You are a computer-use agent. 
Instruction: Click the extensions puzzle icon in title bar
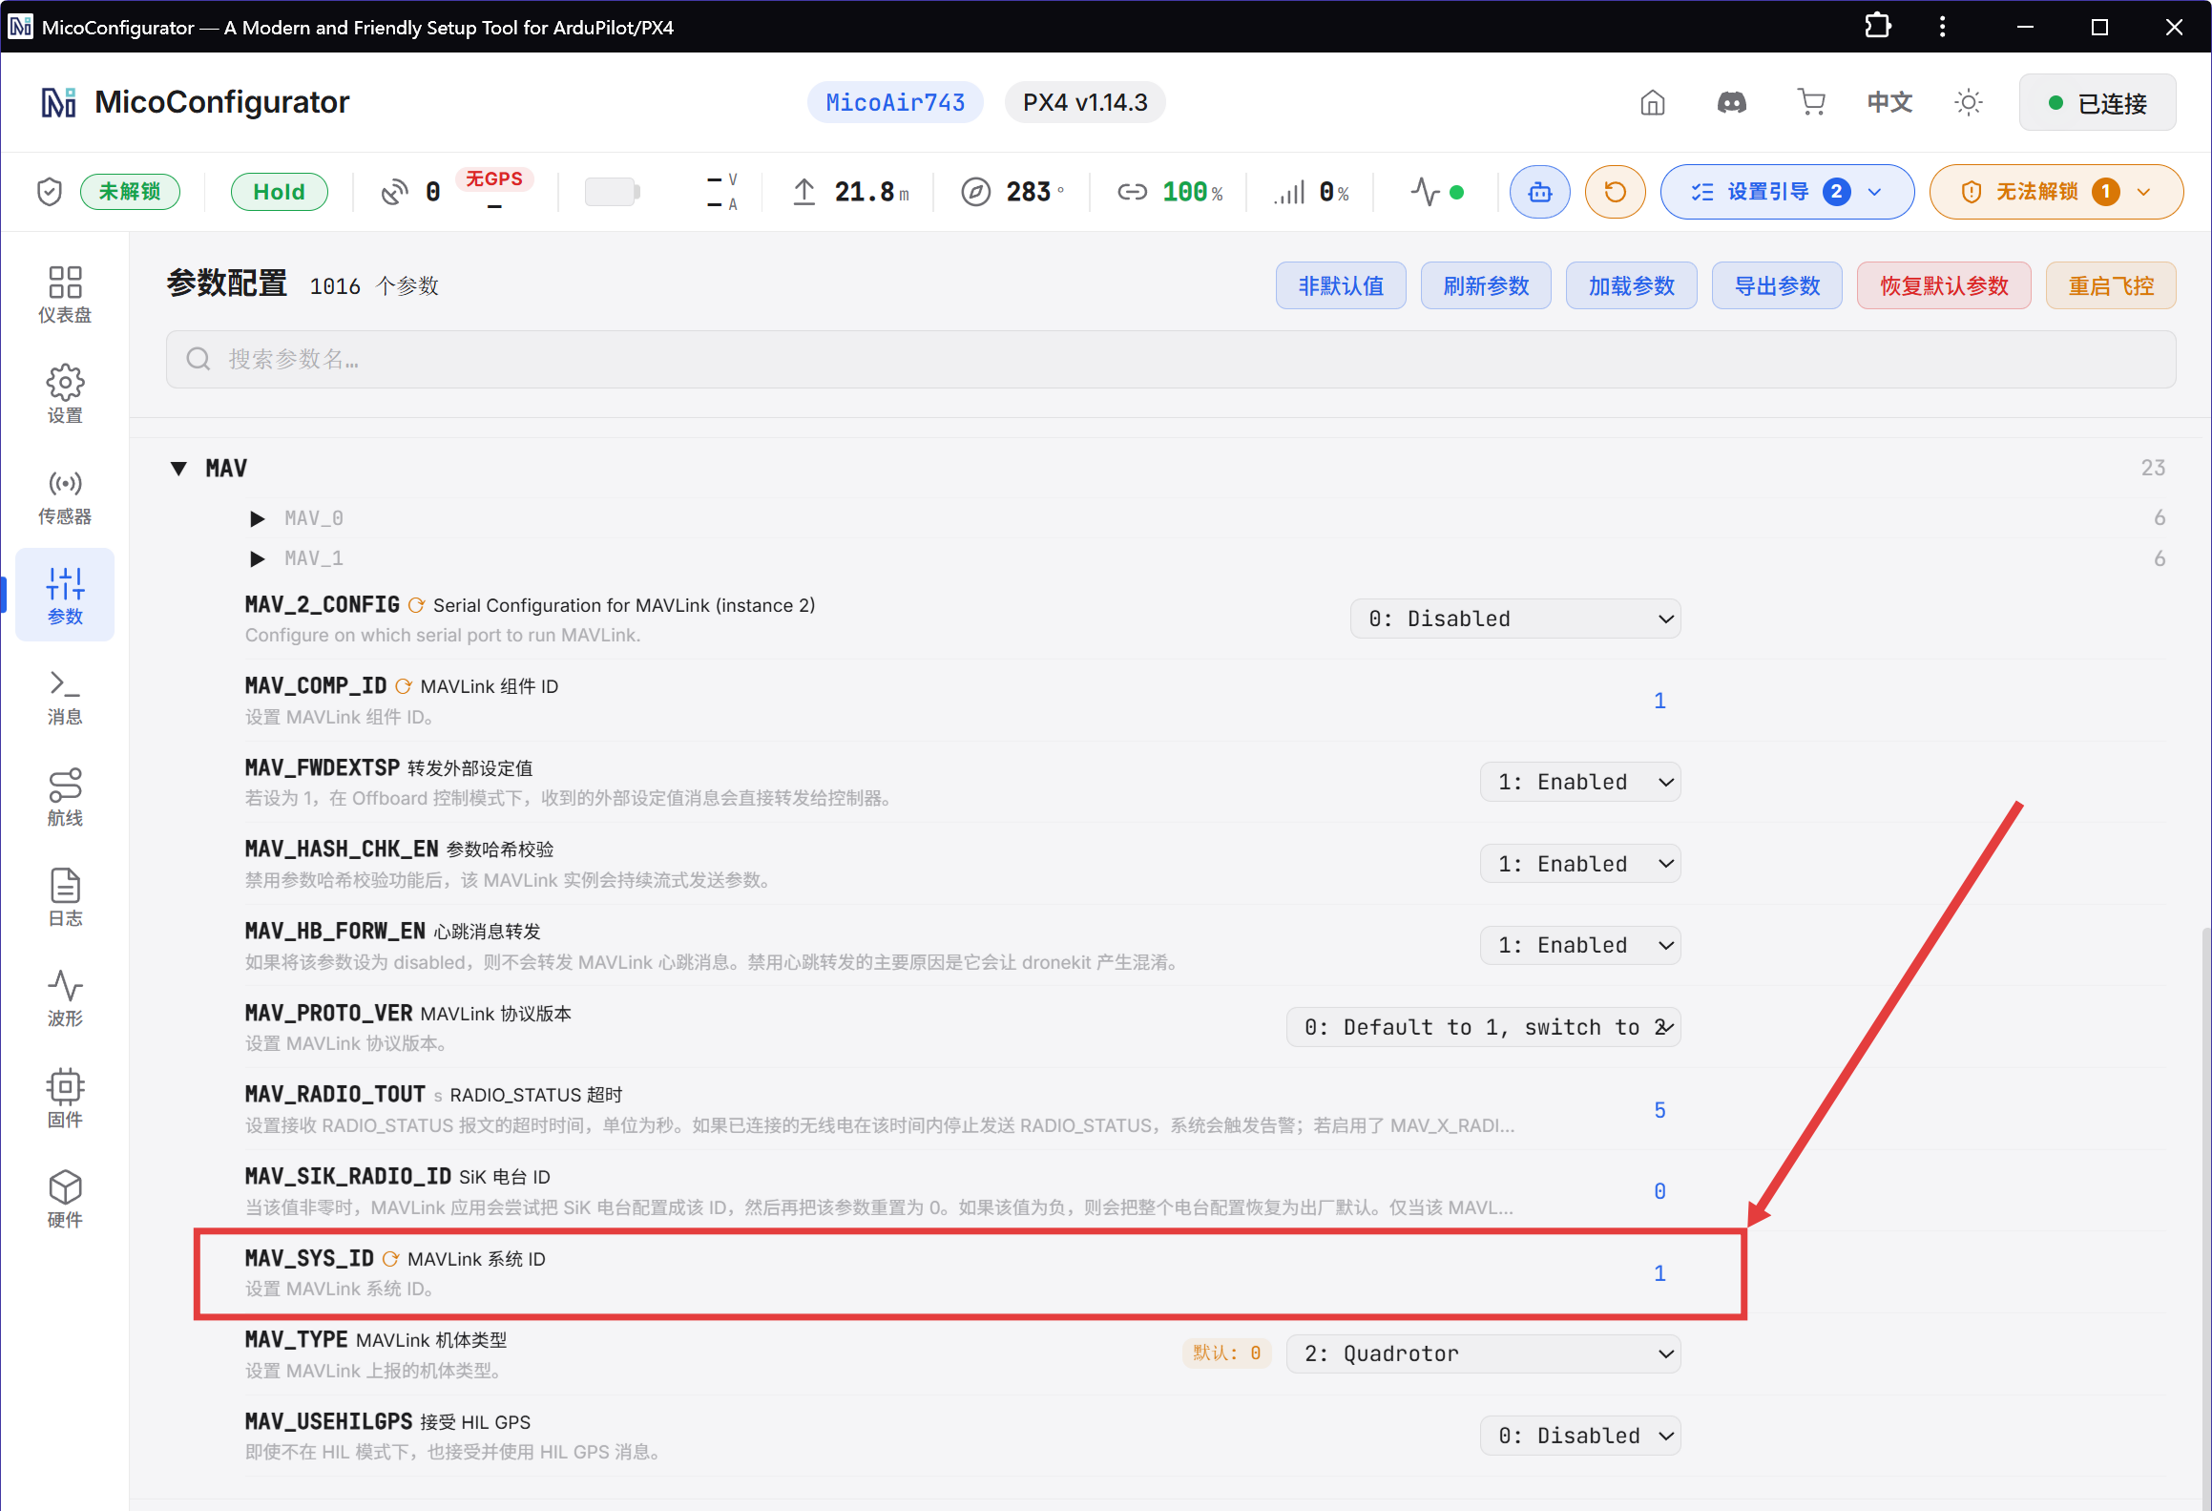click(x=1877, y=26)
